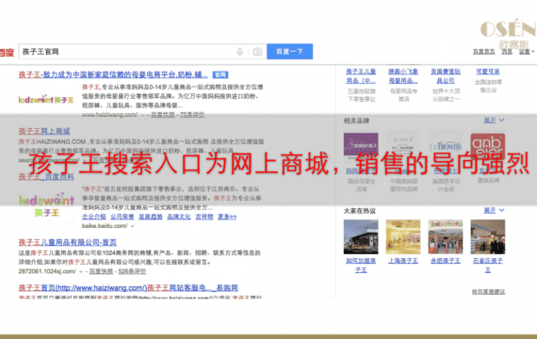
Task: Open the 可爱可亲 sidebar link
Action: click(488, 72)
